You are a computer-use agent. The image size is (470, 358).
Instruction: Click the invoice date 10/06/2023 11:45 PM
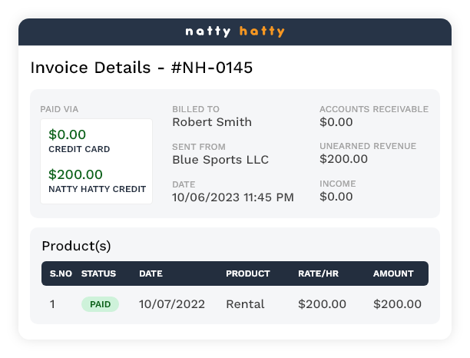point(233,197)
